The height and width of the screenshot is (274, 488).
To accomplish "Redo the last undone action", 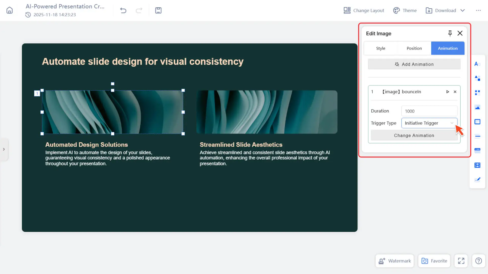I will (x=139, y=10).
